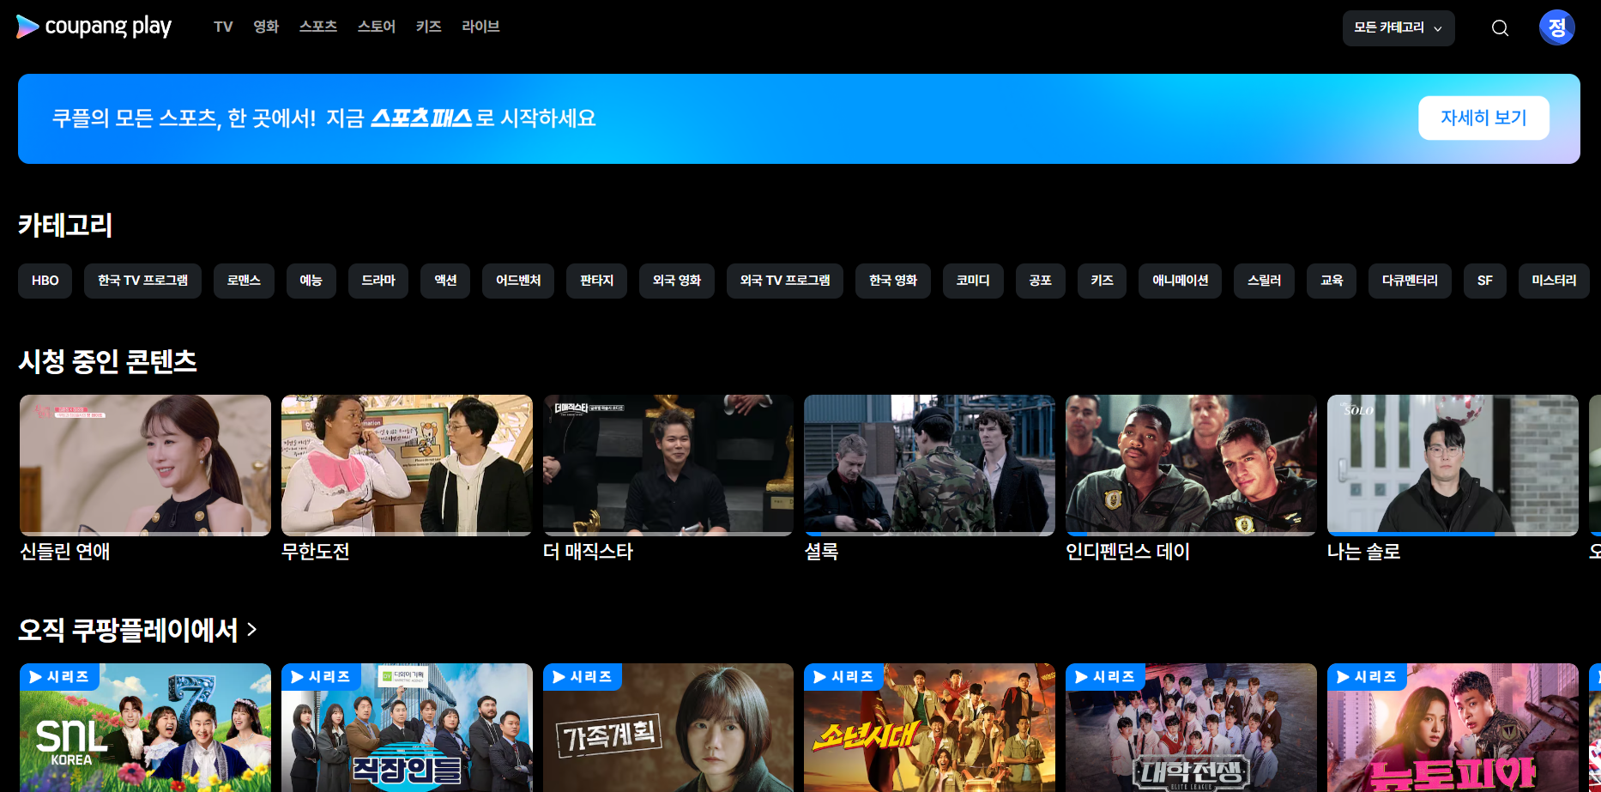Click the 인디펜던스 데이 title text
This screenshot has width=1601, height=792.
coord(1128,552)
